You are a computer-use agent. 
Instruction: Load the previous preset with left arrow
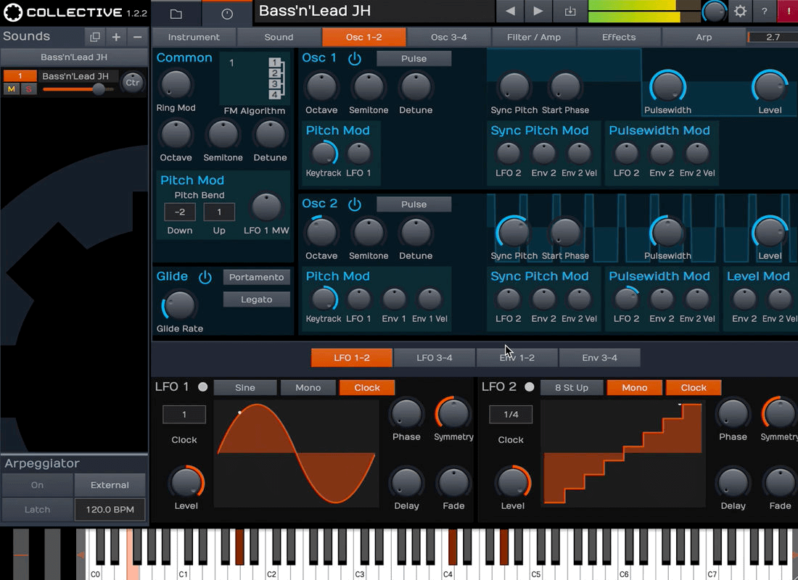tap(511, 12)
